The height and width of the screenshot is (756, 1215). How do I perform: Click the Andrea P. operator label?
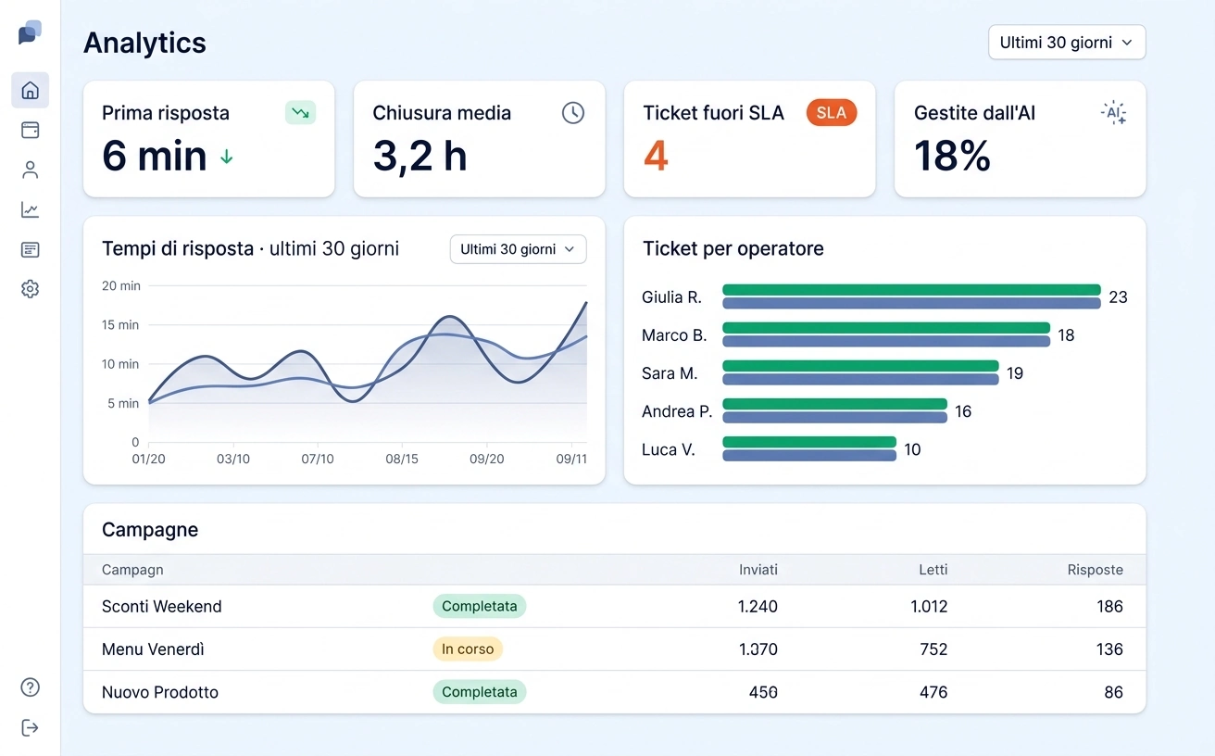(677, 411)
